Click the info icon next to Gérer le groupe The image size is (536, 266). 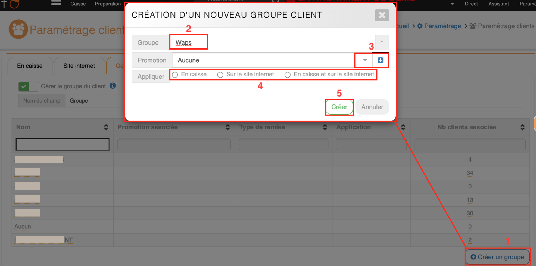[x=113, y=86]
